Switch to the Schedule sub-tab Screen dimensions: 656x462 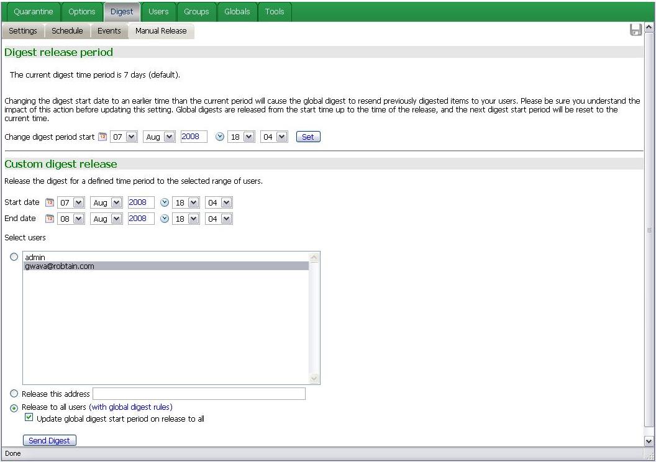tap(67, 30)
